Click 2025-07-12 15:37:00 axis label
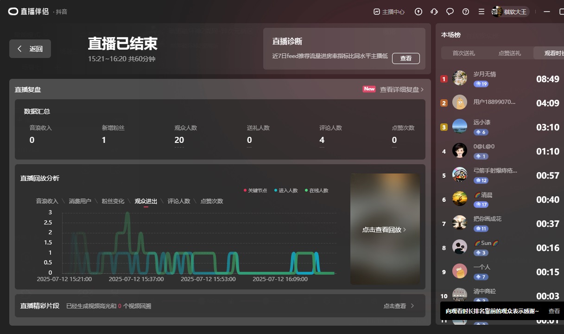Screen dimensions: 564x334 136,279
